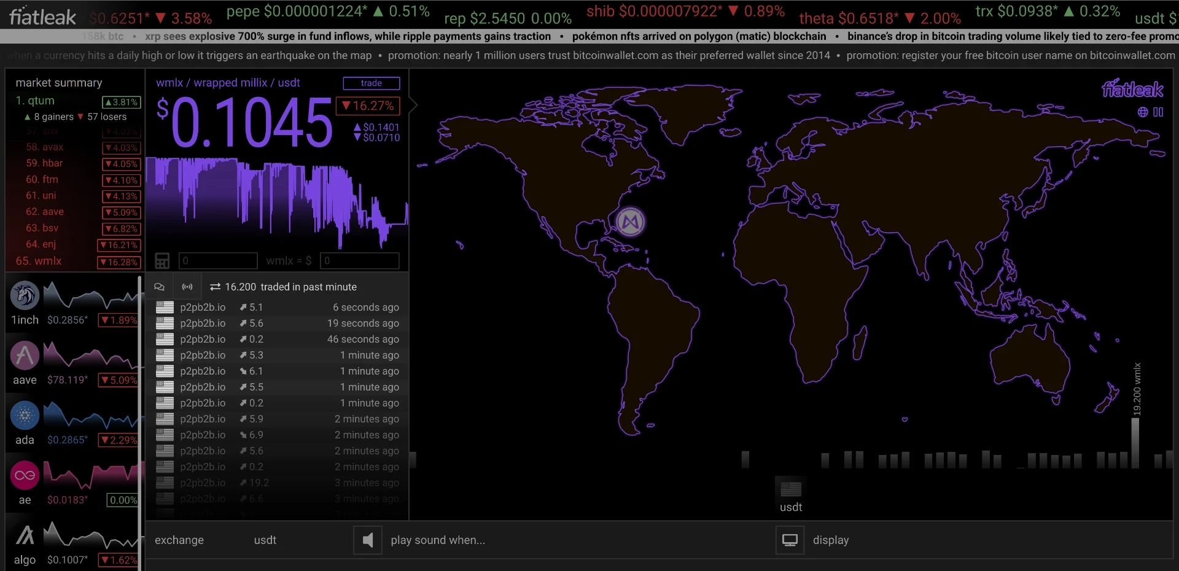Click the aave coin icon
The height and width of the screenshot is (571, 1179).
(25, 355)
